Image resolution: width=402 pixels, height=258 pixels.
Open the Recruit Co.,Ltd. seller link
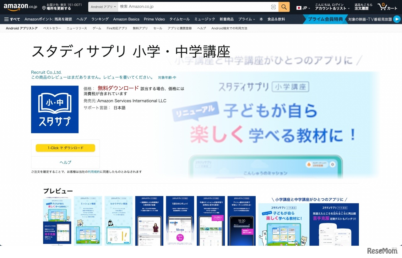pos(46,72)
